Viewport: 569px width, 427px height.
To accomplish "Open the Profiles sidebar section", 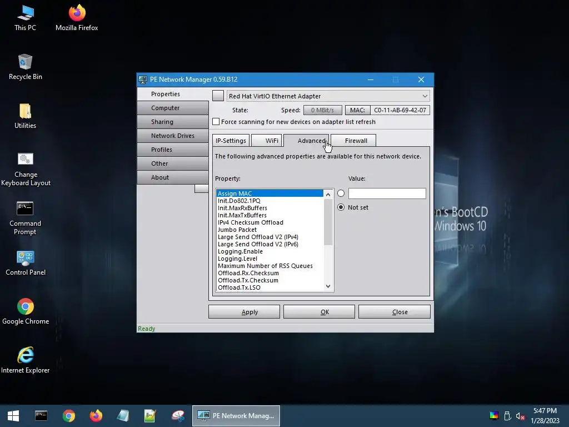I will tap(173, 150).
